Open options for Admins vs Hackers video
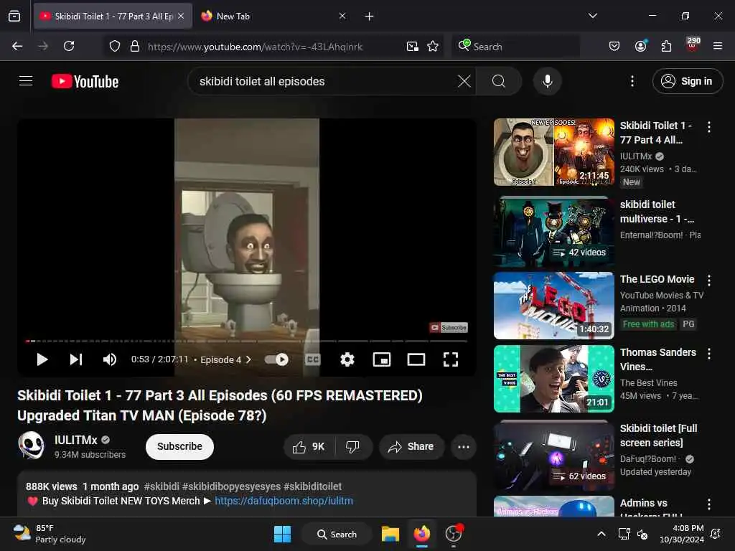The image size is (735, 551). (x=708, y=504)
